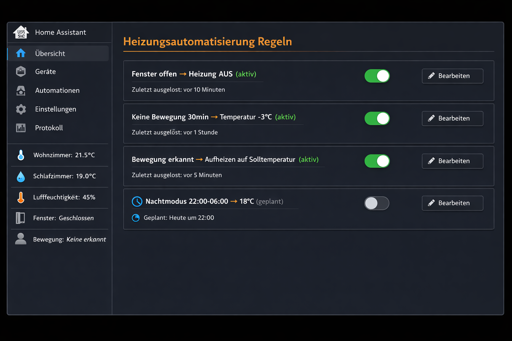Edit the Bewegung erkannt rule
This screenshot has height=341, width=512.
tap(452, 161)
